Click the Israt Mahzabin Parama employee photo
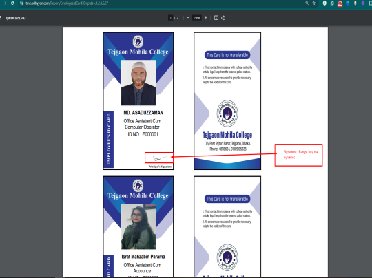 (138, 226)
